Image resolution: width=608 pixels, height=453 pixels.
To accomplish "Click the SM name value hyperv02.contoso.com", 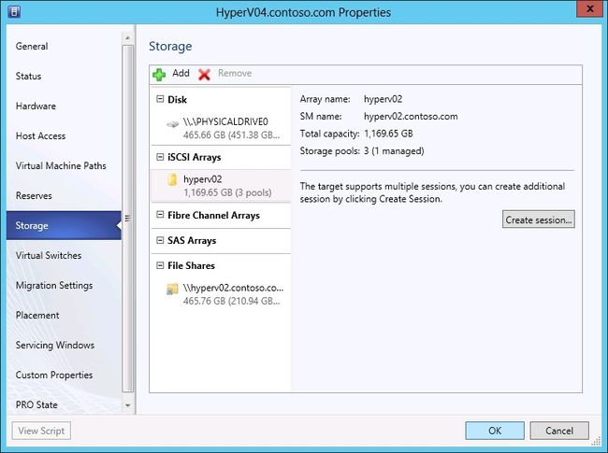I will (x=411, y=116).
